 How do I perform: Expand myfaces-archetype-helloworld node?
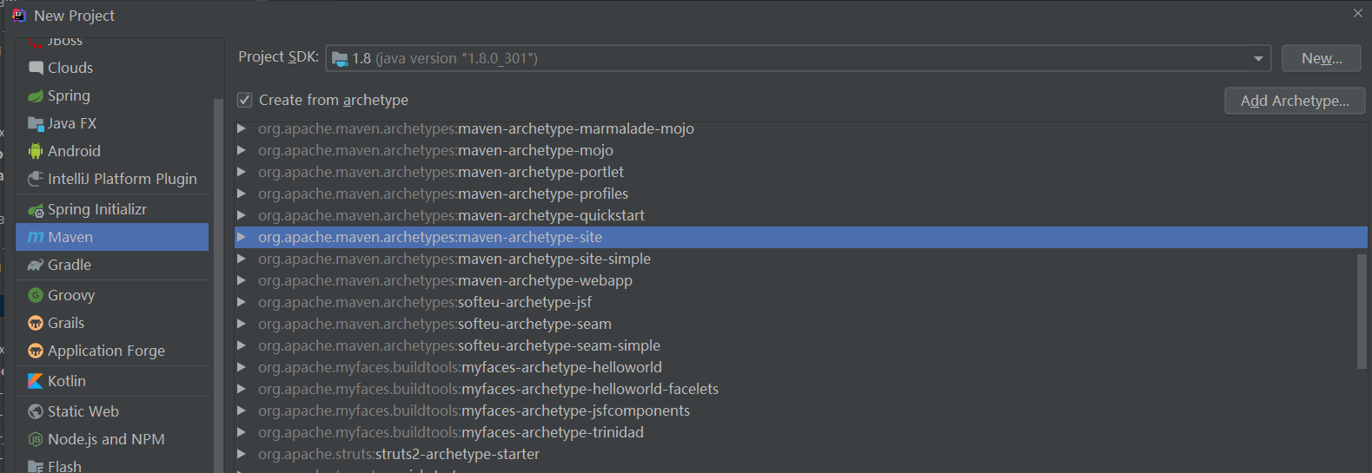pos(242,367)
